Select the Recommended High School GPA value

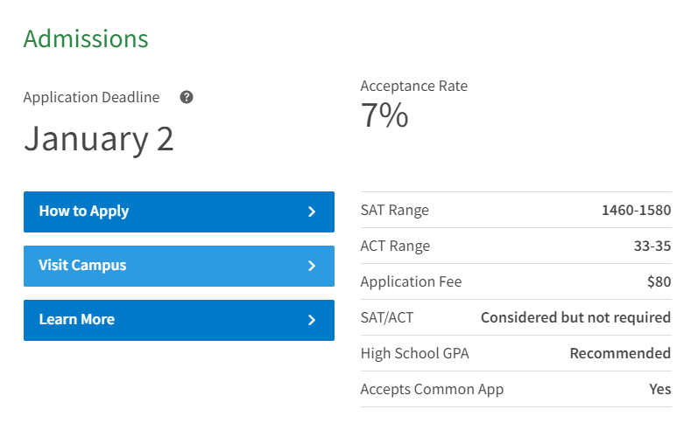620,354
